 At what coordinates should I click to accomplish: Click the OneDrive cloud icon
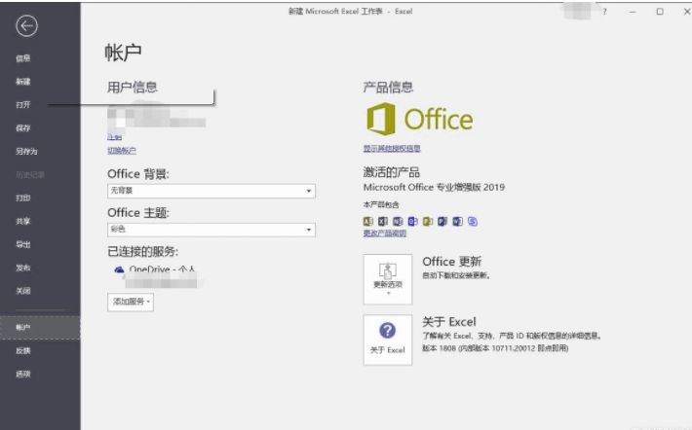(119, 269)
